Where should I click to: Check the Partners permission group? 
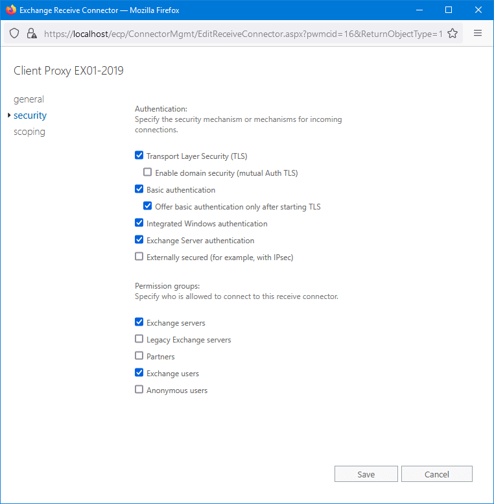point(139,356)
